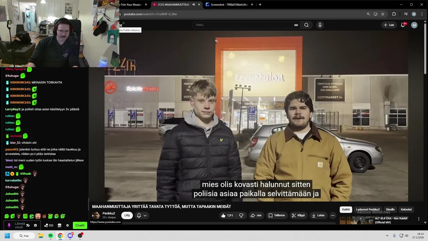Screen dimensions: 428x241
Task: Select the Sinulle filter chip
Action: (390, 210)
